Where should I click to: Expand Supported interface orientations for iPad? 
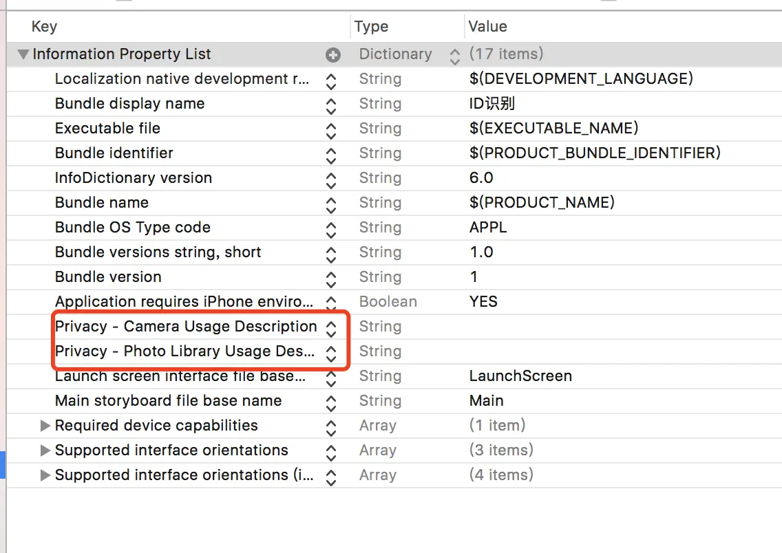click(45, 475)
